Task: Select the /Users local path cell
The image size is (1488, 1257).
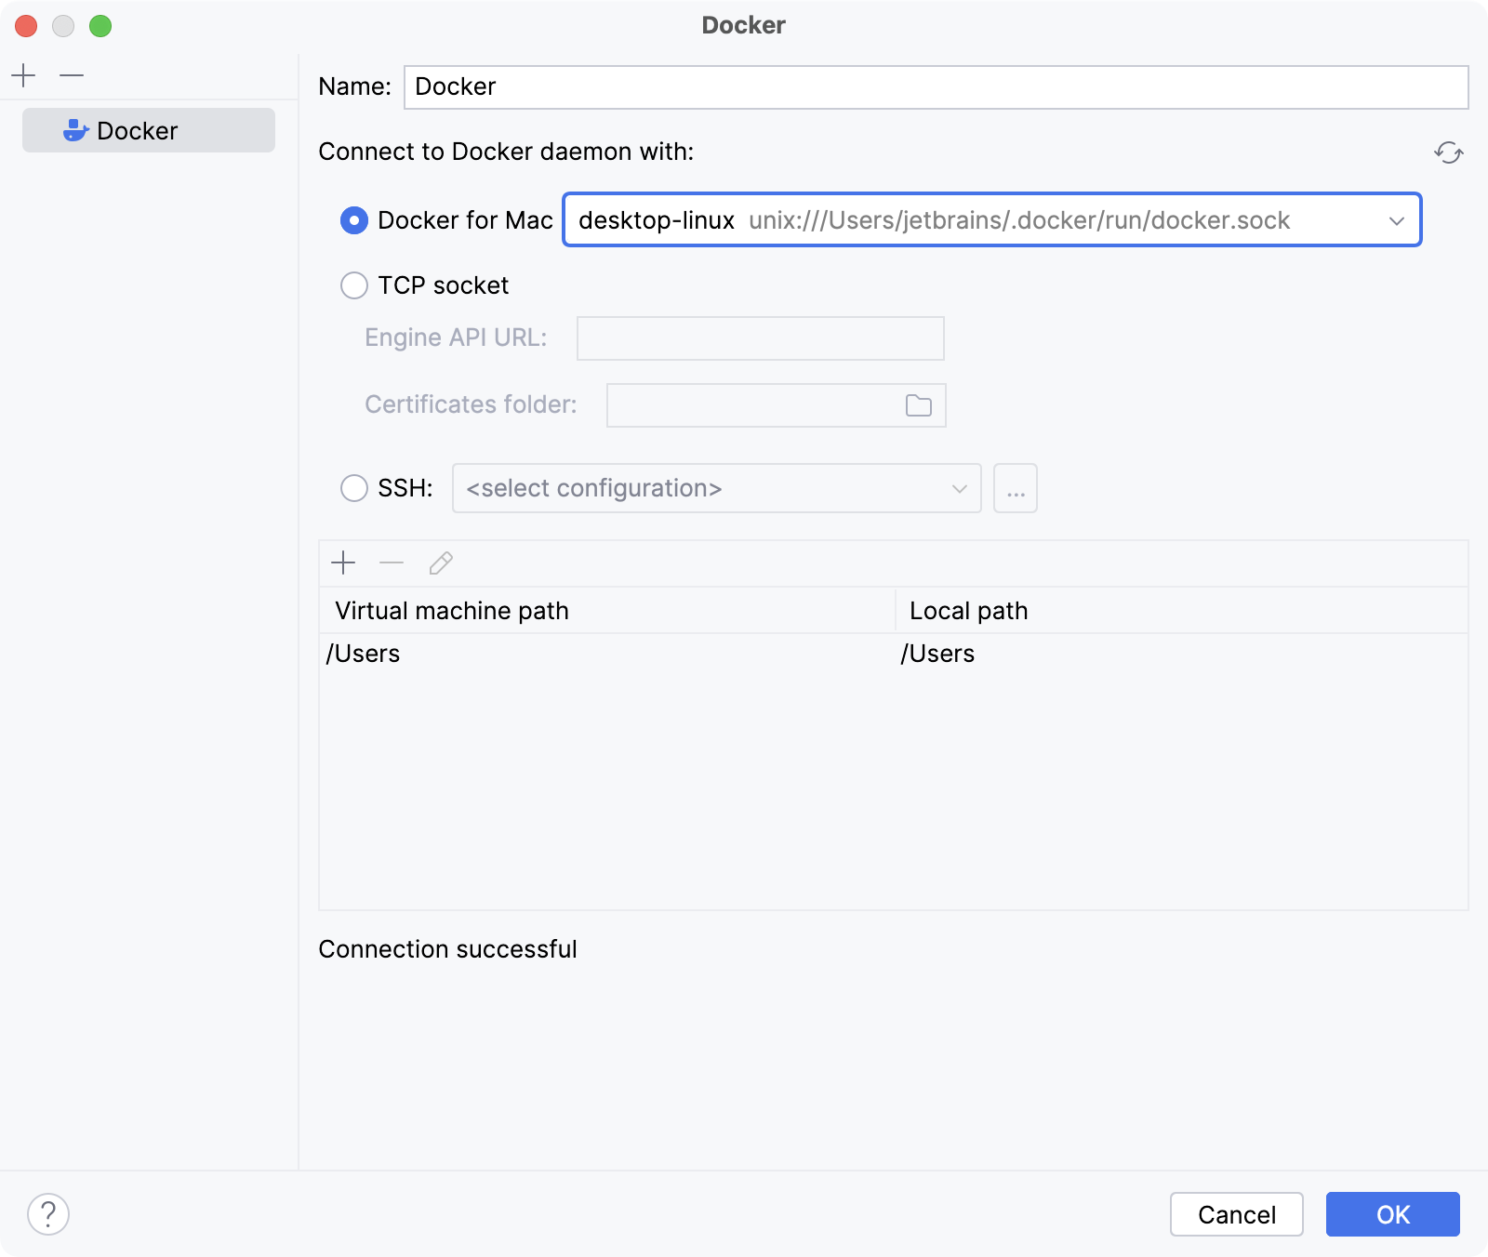Action: tap(1182, 654)
